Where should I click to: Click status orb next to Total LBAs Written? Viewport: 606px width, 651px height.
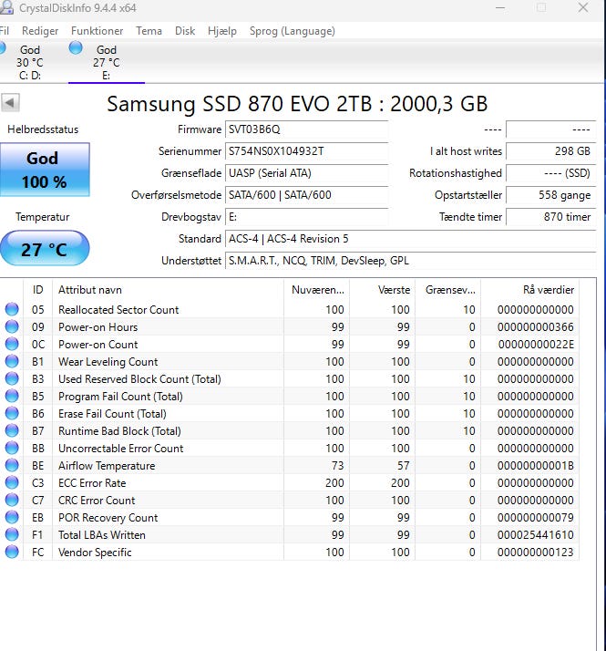12,535
